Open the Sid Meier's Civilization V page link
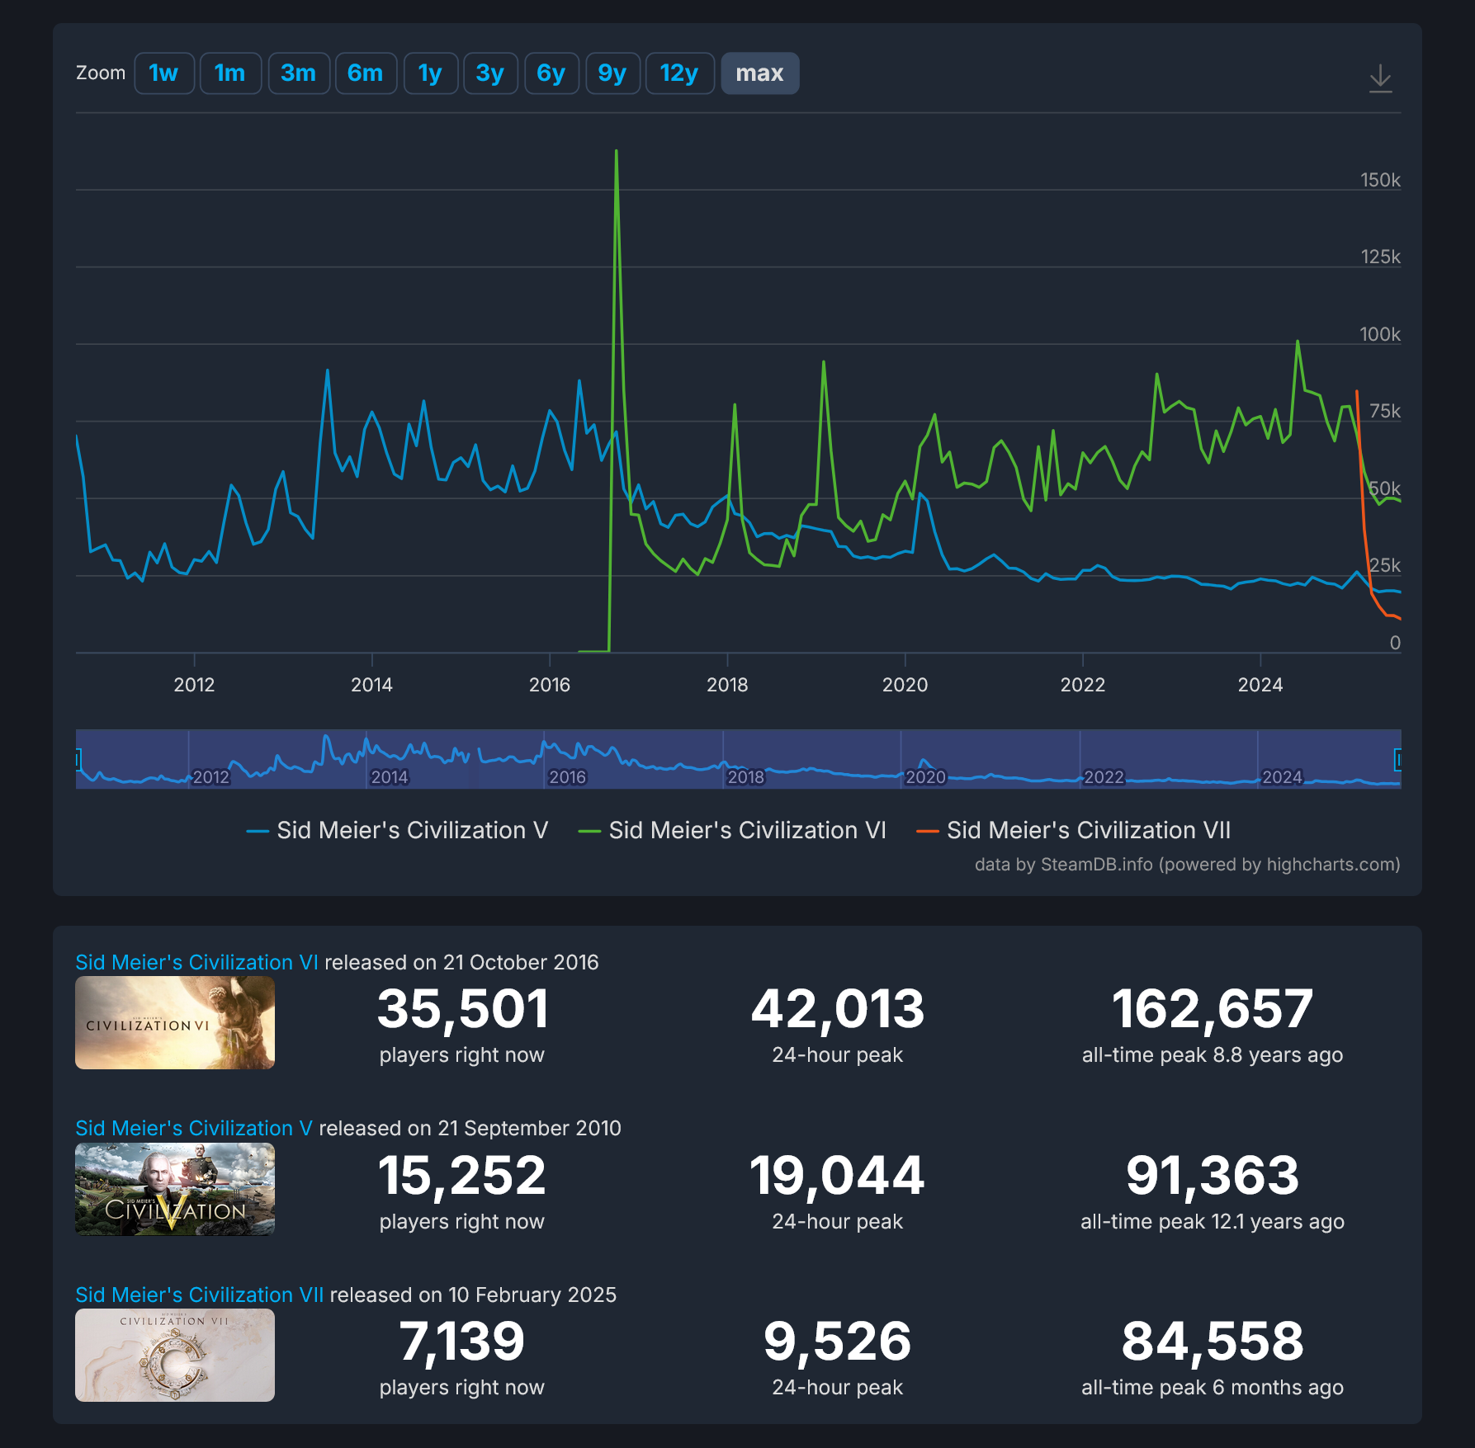 tap(192, 1128)
